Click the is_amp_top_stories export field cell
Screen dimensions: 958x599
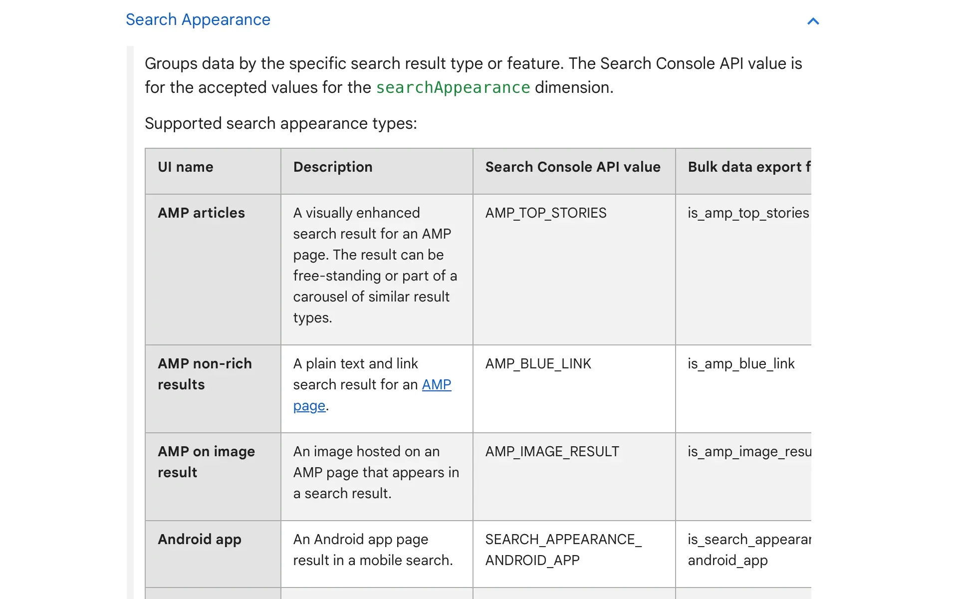click(x=747, y=213)
